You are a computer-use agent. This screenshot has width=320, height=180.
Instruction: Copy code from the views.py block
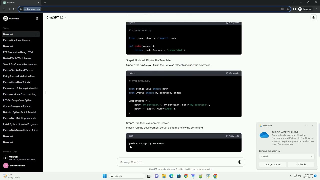(x=233, y=23)
